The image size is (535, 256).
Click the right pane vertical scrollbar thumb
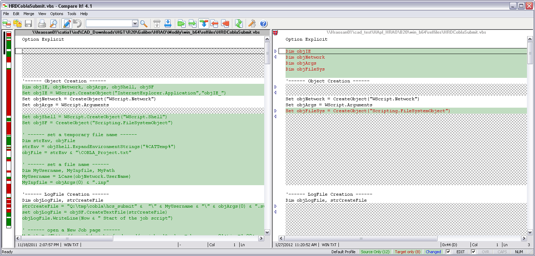point(530,53)
